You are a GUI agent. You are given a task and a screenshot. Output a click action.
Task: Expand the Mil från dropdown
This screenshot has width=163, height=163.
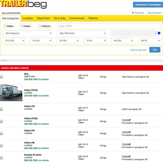pos(122,40)
